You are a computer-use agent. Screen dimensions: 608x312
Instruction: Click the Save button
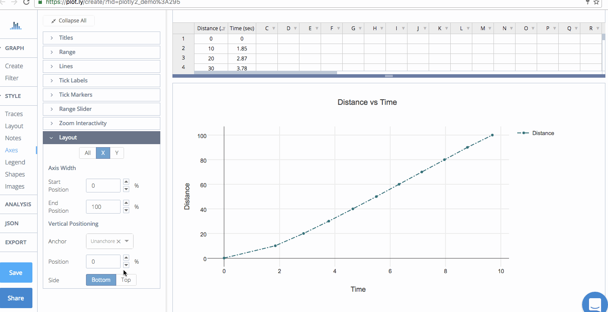point(16,273)
